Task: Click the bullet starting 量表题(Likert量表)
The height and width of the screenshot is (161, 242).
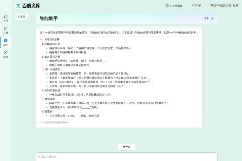Action: [101, 82]
